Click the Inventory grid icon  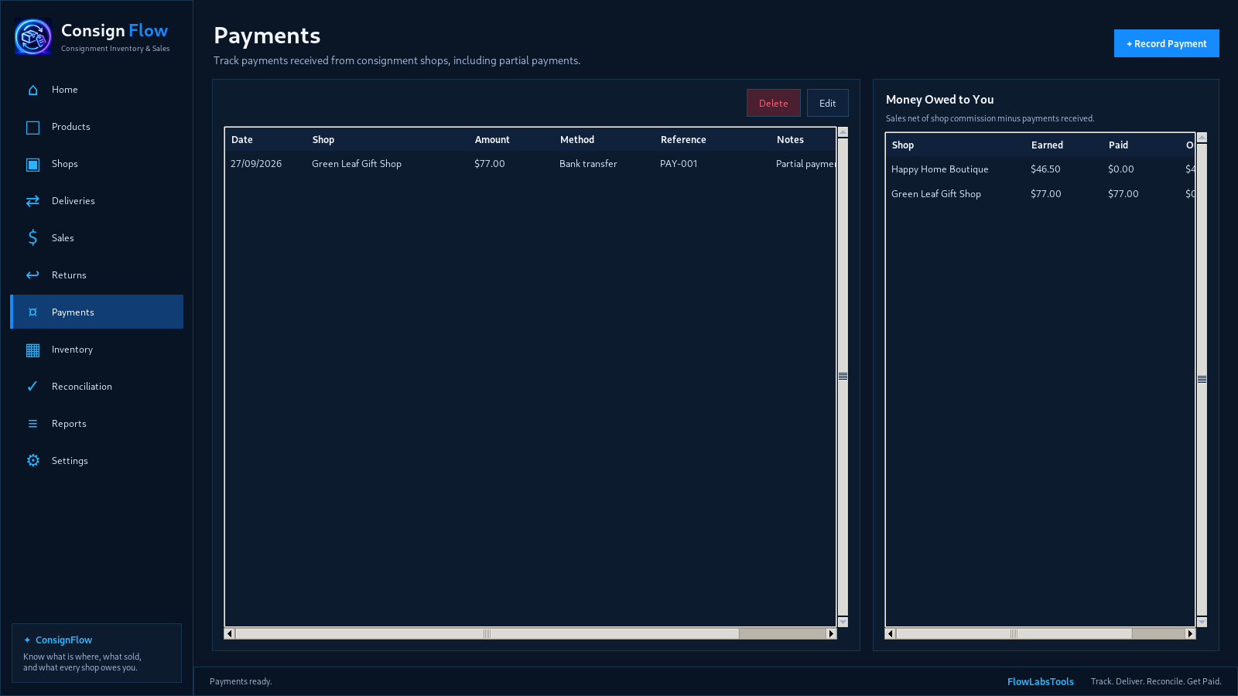pos(32,350)
